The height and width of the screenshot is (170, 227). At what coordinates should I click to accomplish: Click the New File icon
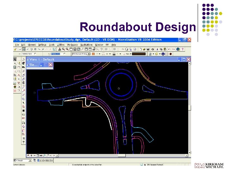tap(140, 49)
